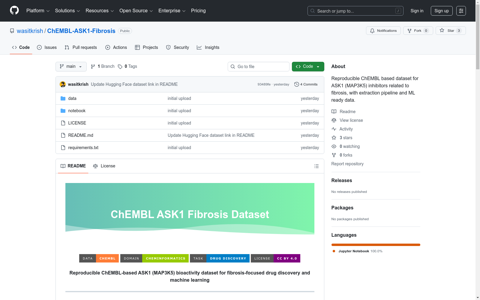This screenshot has height=300, width=480.
Task: Click Report repository link
Action: (347, 164)
